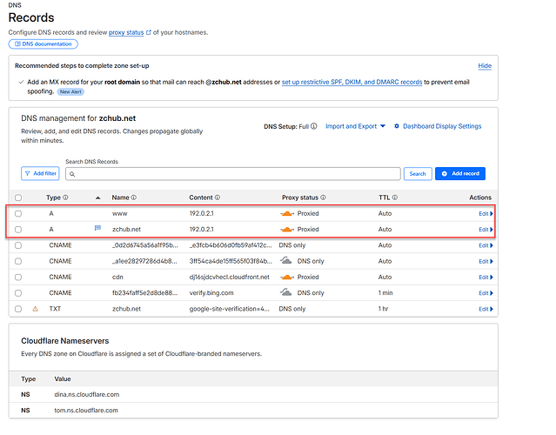This screenshot has width=556, height=435.
Task: Hide the recommended steps panel
Action: [x=485, y=65]
